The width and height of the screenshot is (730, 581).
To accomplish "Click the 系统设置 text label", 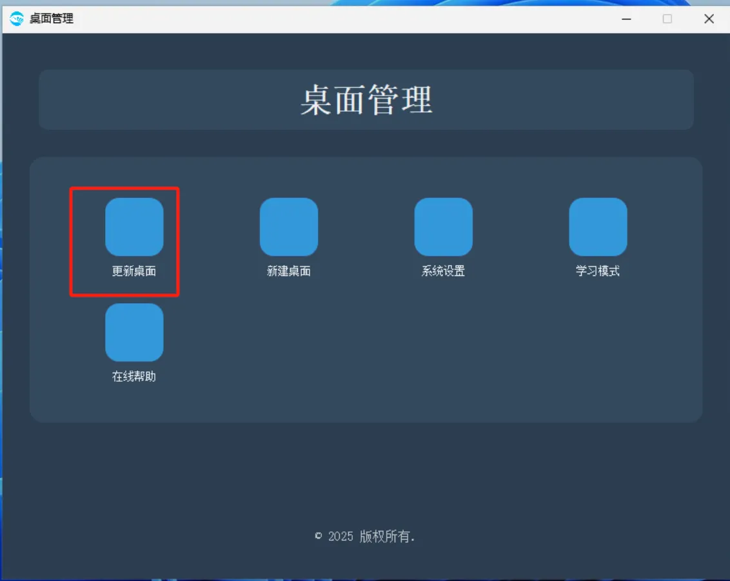I will pyautogui.click(x=444, y=271).
